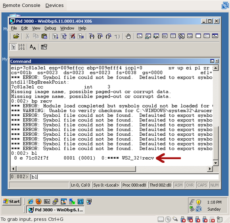
Task: Click the 'Proc 000:ed8' status bar entry
Action: tap(134, 185)
